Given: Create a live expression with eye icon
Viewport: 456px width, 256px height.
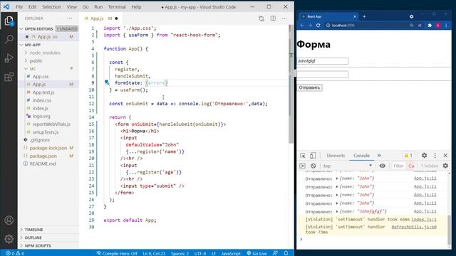Looking at the screenshot, I should point(382,166).
